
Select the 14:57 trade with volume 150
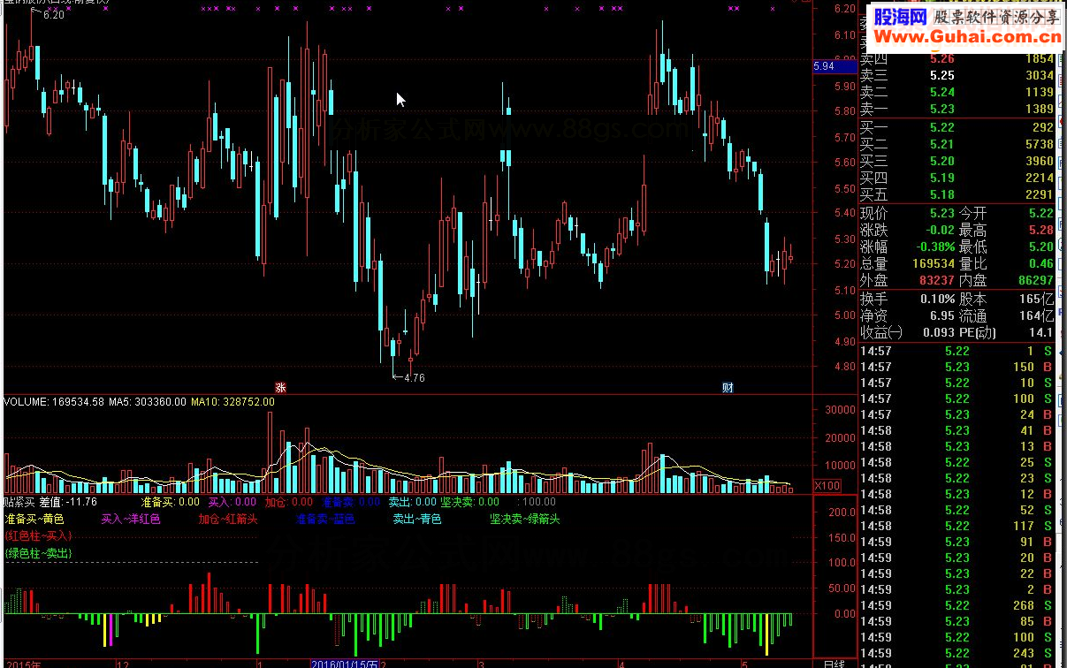pos(957,367)
